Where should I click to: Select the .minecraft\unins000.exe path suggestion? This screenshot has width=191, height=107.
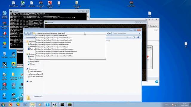click(x=71, y=56)
